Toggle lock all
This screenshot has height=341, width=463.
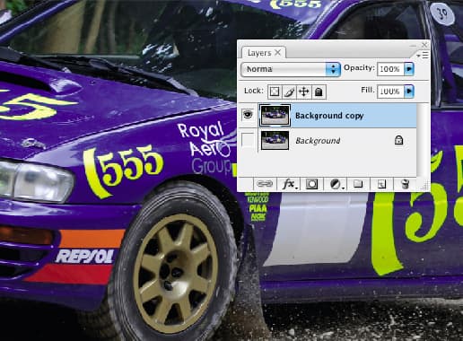(319, 92)
